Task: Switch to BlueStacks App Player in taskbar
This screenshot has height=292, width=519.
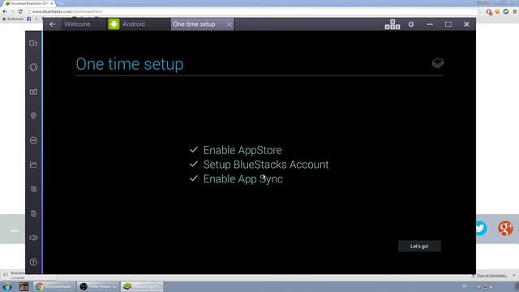Action: click(x=142, y=286)
